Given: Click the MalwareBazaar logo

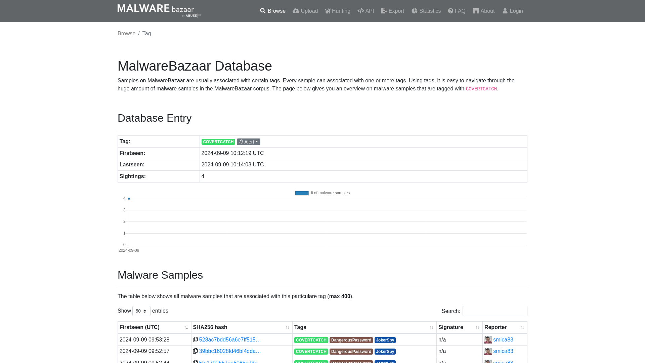Looking at the screenshot, I should pos(159,11).
